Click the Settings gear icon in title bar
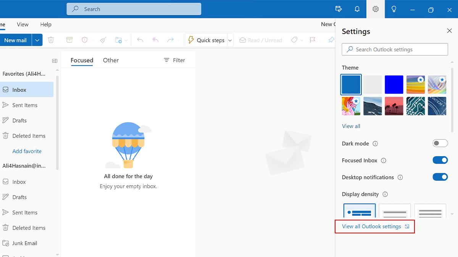 [x=376, y=9]
